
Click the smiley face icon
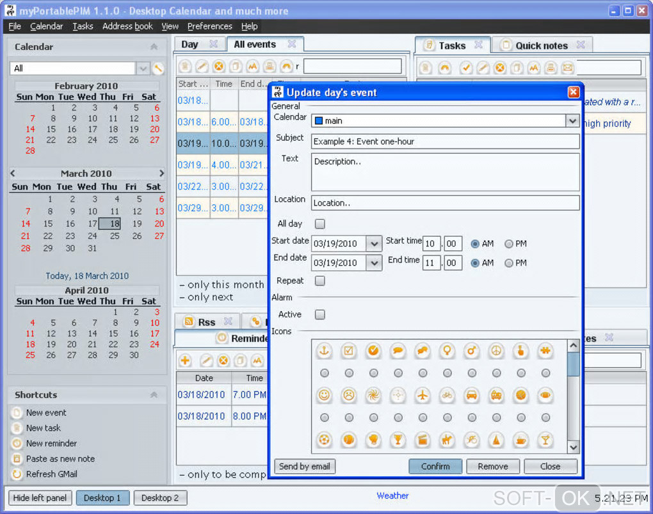(324, 396)
